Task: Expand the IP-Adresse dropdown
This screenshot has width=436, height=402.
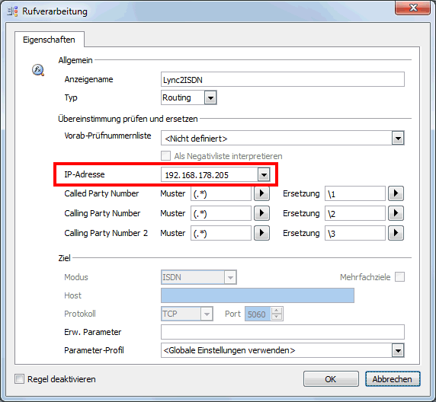Action: (x=264, y=175)
